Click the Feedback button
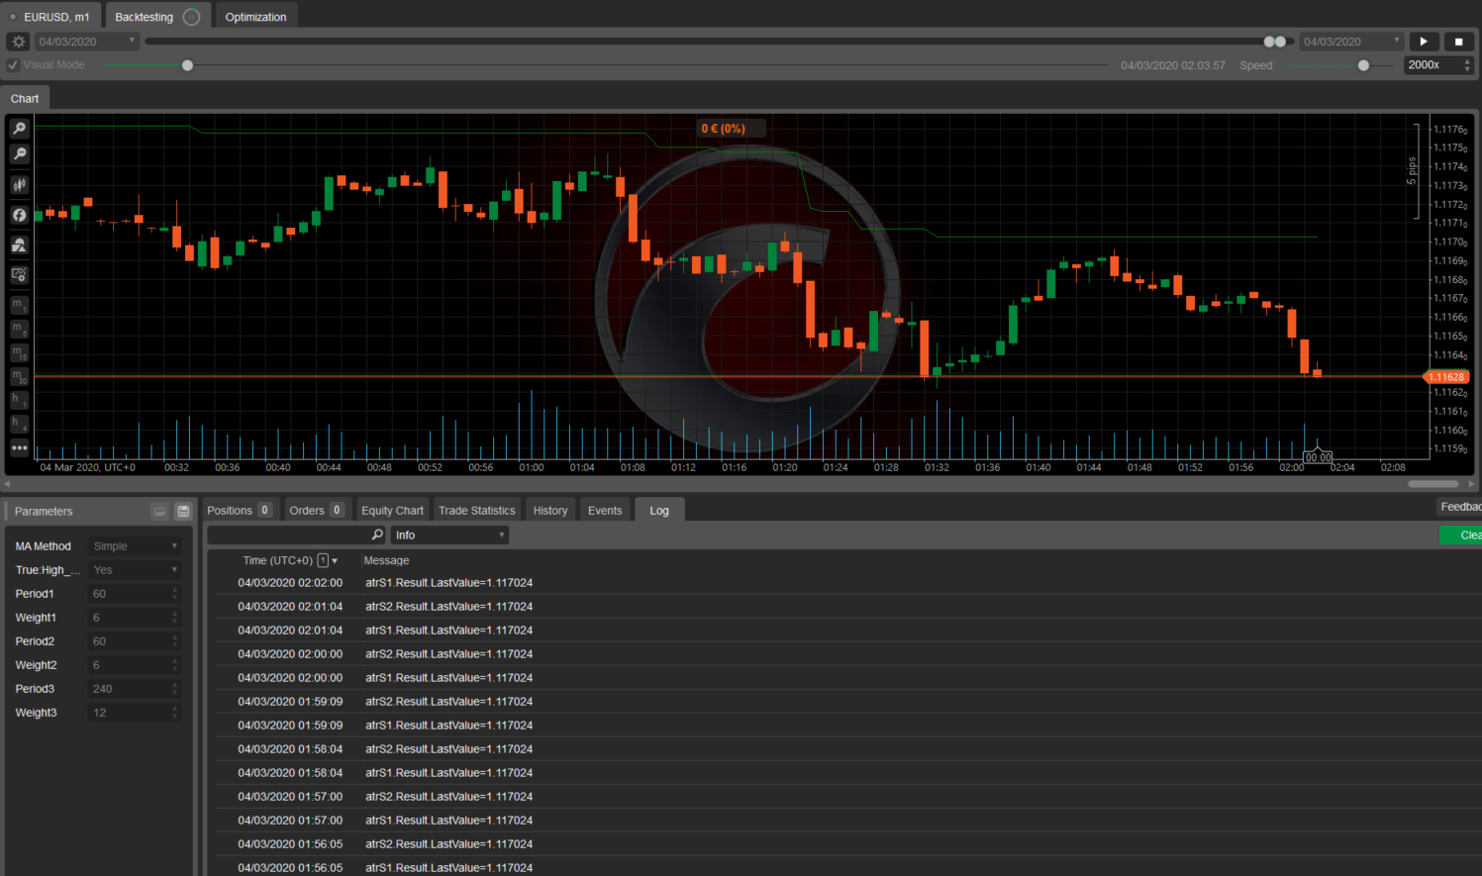 1460,507
